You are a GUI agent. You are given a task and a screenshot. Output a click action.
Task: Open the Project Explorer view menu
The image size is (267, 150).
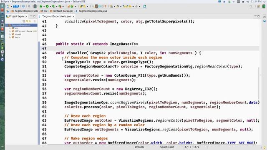pos(35,21)
